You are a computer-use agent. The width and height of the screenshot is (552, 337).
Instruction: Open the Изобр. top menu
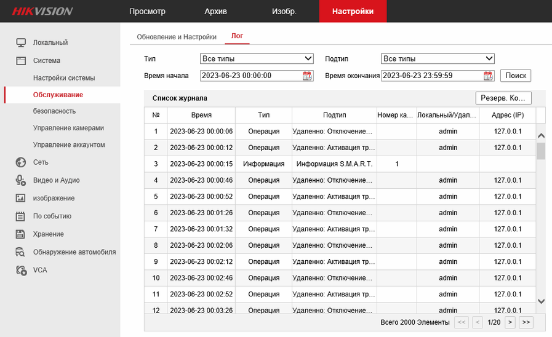point(284,11)
